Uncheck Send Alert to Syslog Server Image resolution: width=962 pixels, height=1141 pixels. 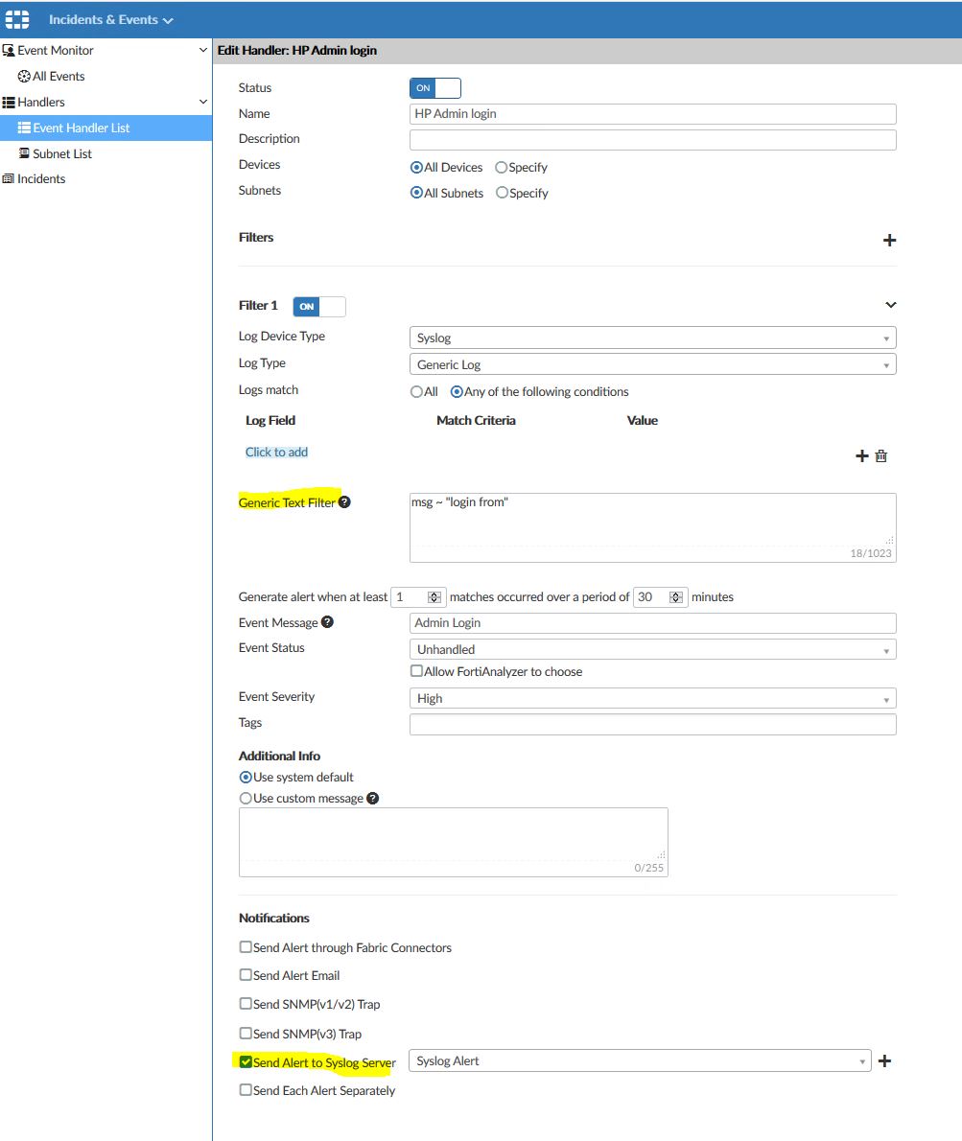tap(246, 1062)
